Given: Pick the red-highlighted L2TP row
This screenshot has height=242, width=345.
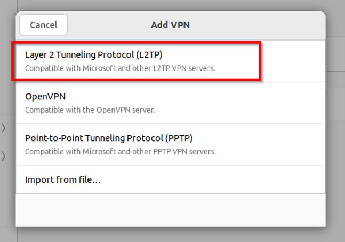Looking at the screenshot, I should click(x=137, y=61).
